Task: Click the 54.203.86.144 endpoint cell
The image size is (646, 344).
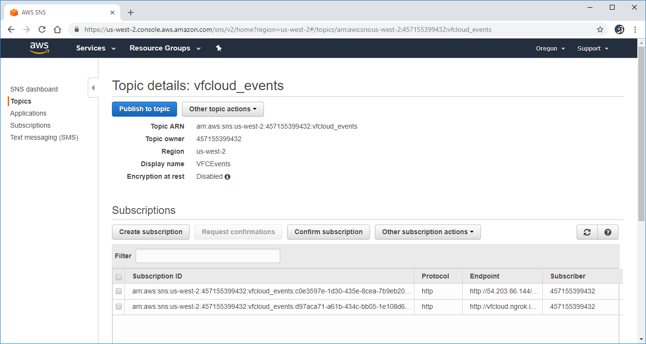Action: pos(503,291)
